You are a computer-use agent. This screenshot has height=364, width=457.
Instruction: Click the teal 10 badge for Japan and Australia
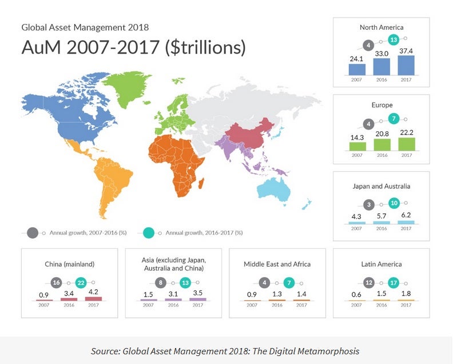pyautogui.click(x=393, y=203)
